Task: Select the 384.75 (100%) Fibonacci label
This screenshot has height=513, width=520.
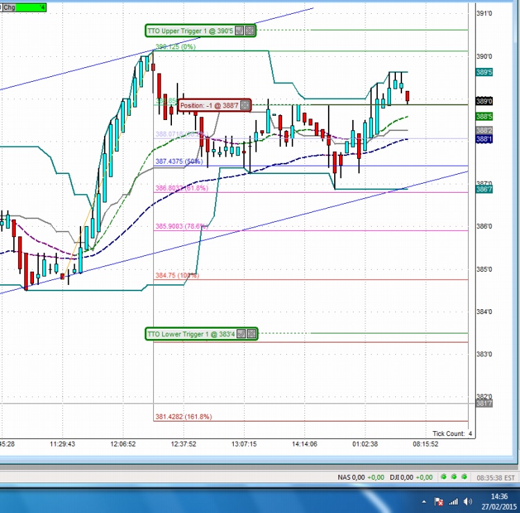Action: pyautogui.click(x=177, y=275)
